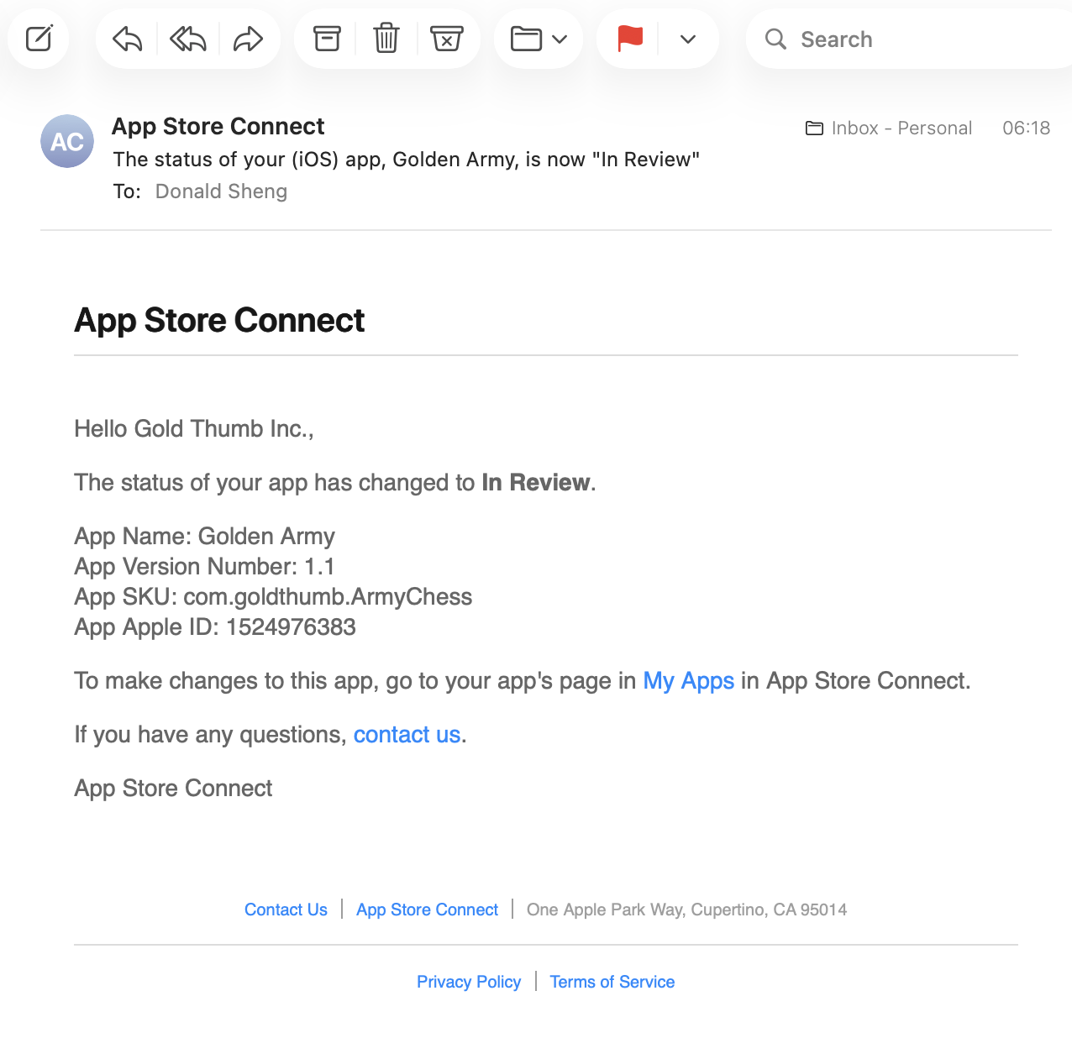Open the Move to folder menu
The height and width of the screenshot is (1038, 1072).
pos(539,39)
